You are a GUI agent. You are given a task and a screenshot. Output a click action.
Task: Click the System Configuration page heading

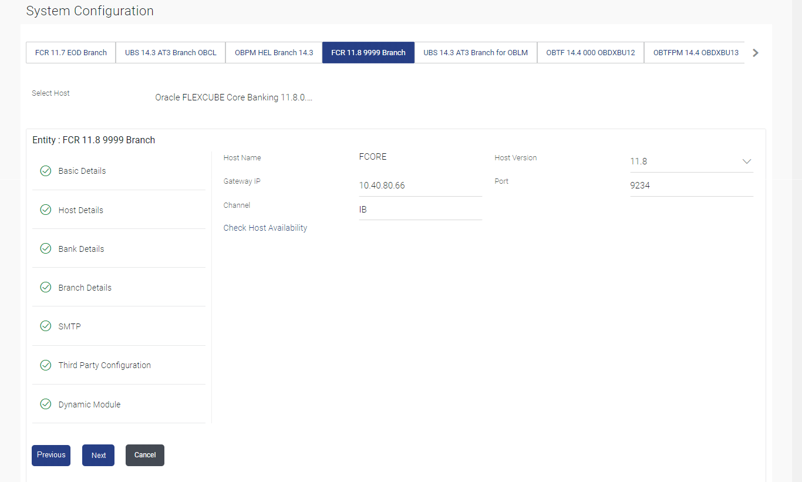tap(90, 11)
